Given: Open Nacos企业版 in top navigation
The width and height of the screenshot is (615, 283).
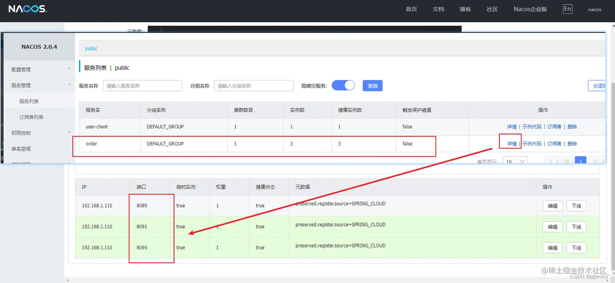Looking at the screenshot, I should pyautogui.click(x=530, y=9).
